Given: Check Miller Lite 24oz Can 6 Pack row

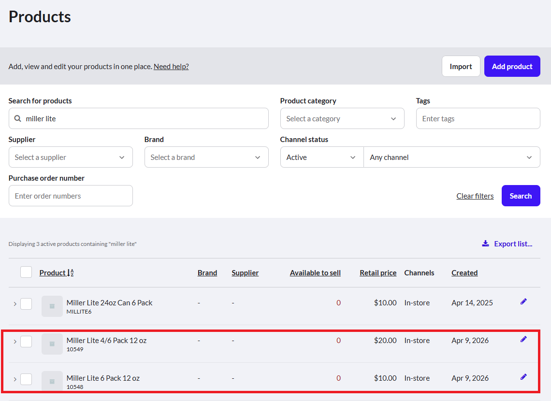Looking at the screenshot, I should click(x=26, y=304).
